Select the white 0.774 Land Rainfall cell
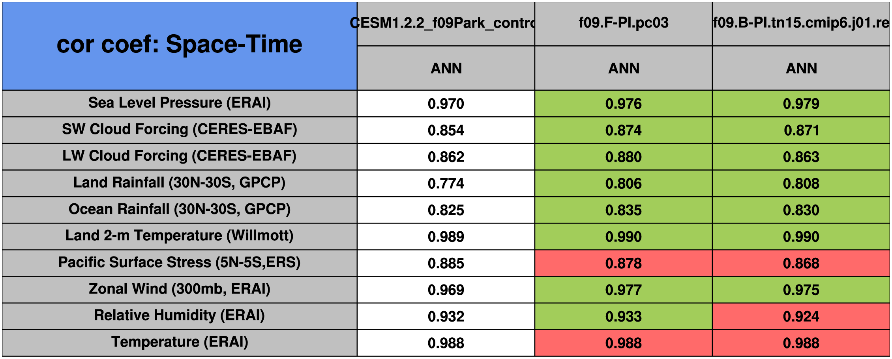 click(x=446, y=184)
